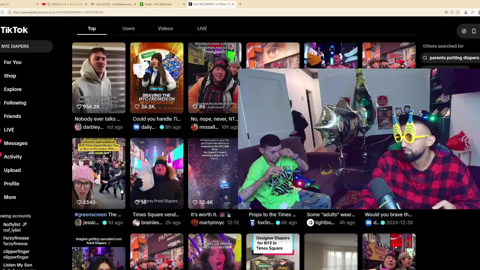The width and height of the screenshot is (480, 270).
Task: Expand the More sidebar menu
Action: [10, 197]
